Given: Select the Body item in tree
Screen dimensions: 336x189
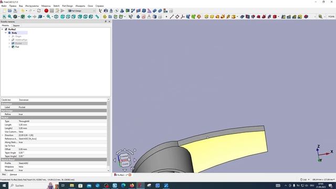Looking at the screenshot, I should [x=14, y=33].
